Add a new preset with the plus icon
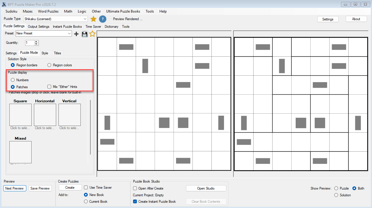Image resolution: width=372 pixels, height=208 pixels. [x=76, y=34]
